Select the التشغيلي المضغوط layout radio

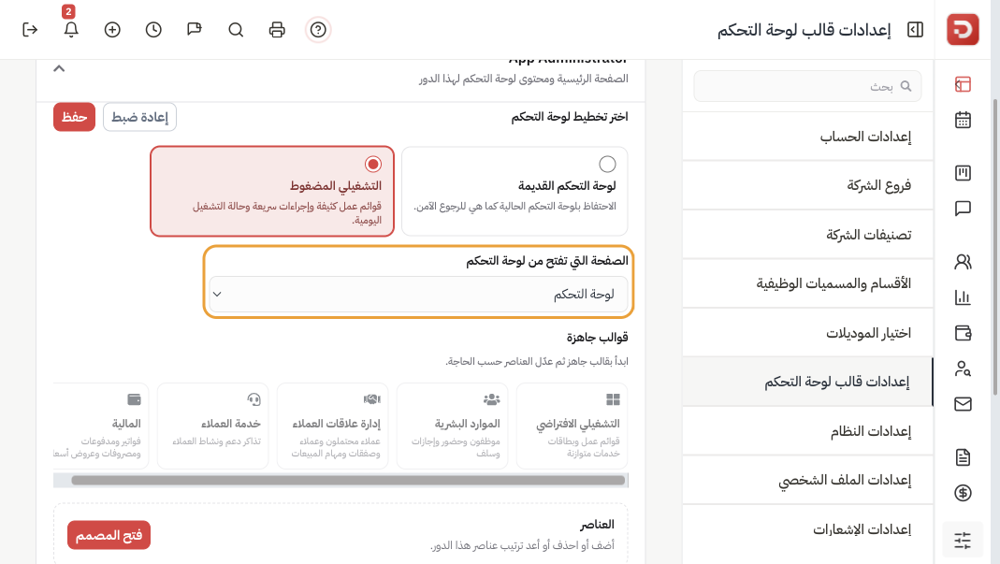point(373,164)
